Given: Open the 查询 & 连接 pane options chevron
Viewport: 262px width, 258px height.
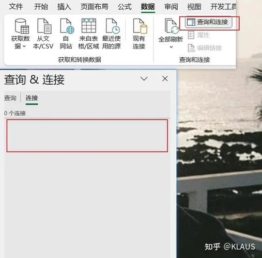Looking at the screenshot, I should pos(144,79).
